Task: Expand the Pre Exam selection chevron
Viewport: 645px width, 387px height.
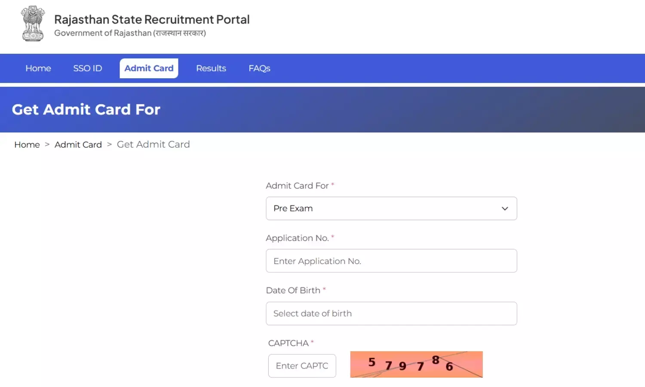Action: pyautogui.click(x=504, y=209)
